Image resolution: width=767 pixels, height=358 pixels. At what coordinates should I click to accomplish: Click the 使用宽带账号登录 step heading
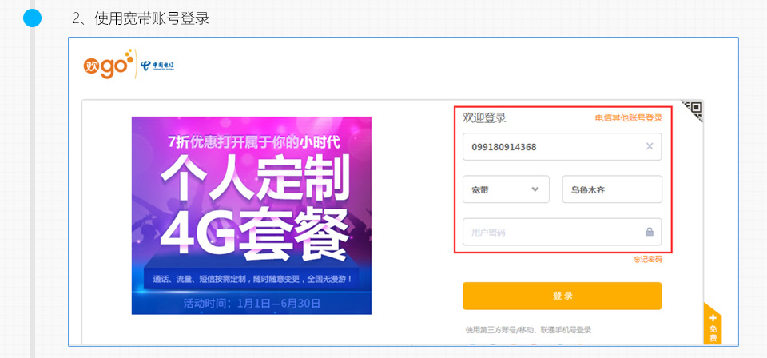(x=141, y=18)
